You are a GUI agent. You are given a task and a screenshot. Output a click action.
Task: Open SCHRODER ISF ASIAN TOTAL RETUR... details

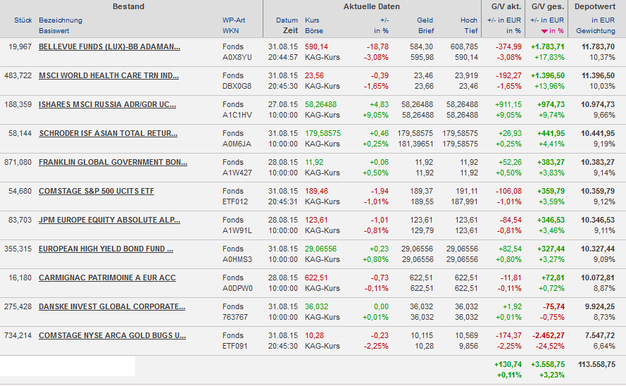[108, 133]
